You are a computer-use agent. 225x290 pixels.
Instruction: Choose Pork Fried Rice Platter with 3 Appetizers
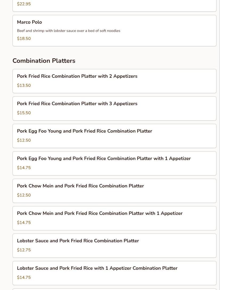click(x=77, y=104)
